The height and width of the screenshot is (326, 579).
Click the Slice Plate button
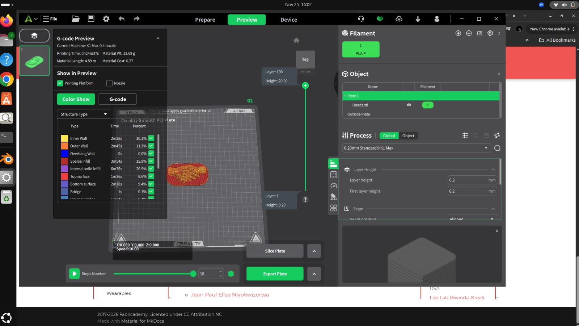point(275,251)
